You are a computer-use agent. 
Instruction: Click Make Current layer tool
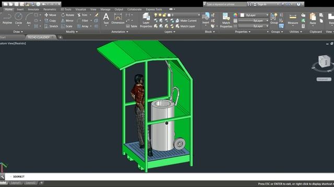click(x=186, y=21)
